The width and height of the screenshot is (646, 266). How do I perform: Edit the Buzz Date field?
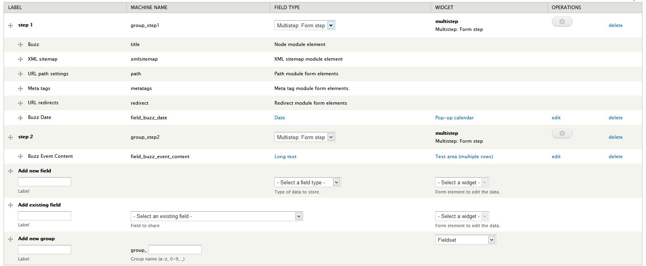click(x=556, y=118)
